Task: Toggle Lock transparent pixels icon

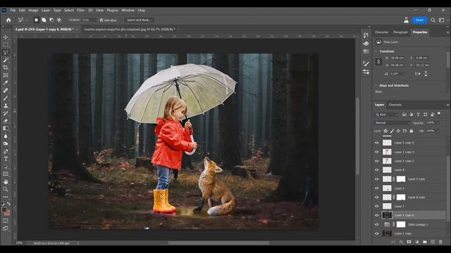Action: click(385, 131)
